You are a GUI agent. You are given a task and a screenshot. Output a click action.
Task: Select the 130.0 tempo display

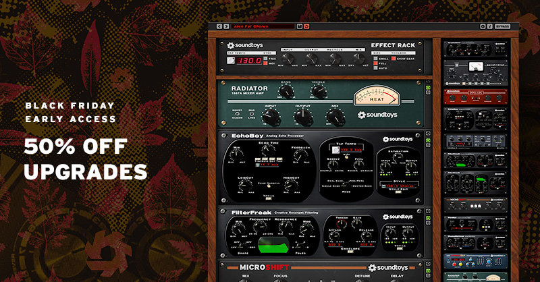(250, 61)
